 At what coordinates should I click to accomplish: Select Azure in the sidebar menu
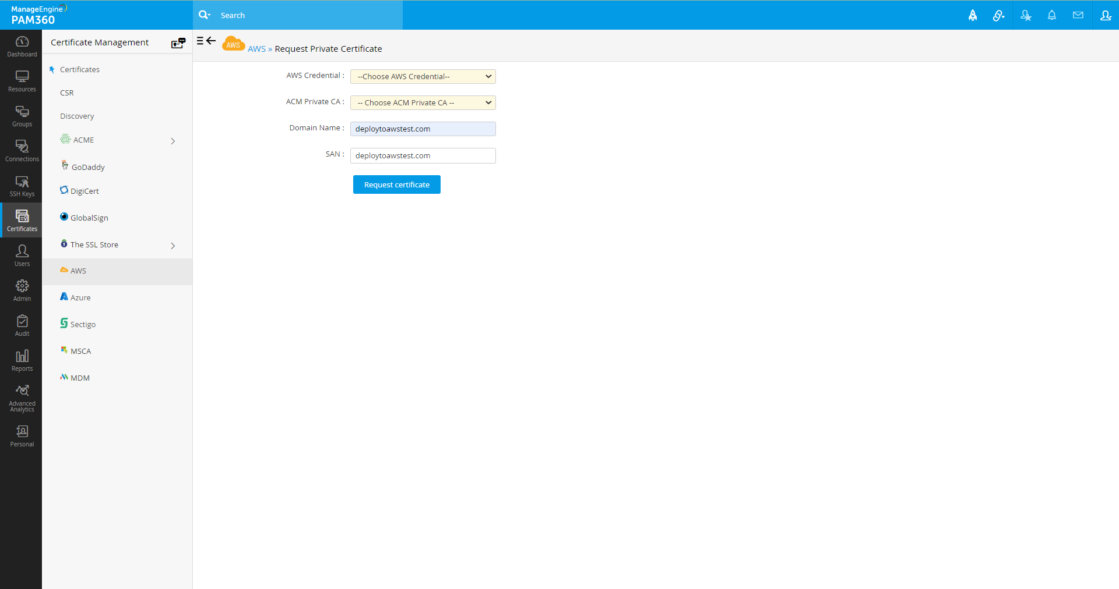[80, 297]
